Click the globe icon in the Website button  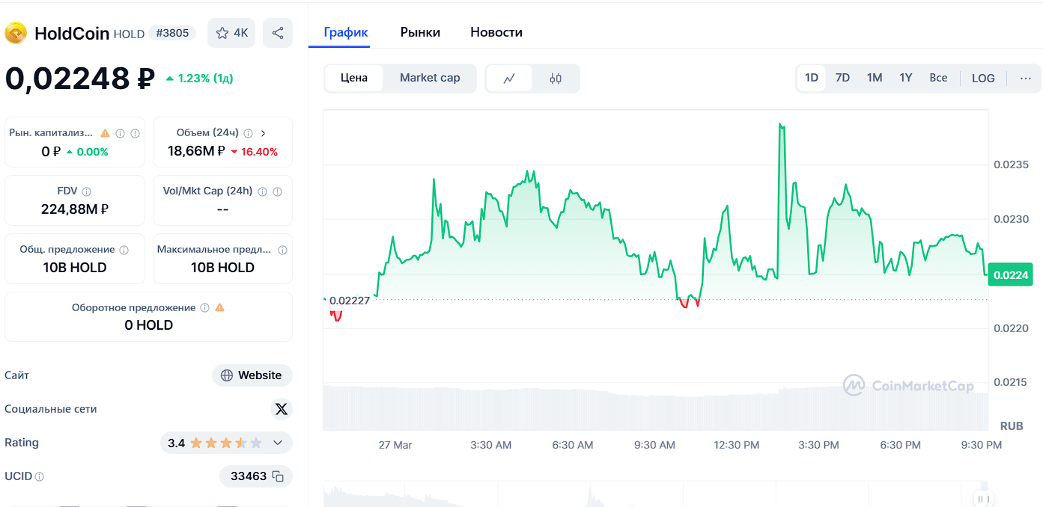pyautogui.click(x=227, y=375)
